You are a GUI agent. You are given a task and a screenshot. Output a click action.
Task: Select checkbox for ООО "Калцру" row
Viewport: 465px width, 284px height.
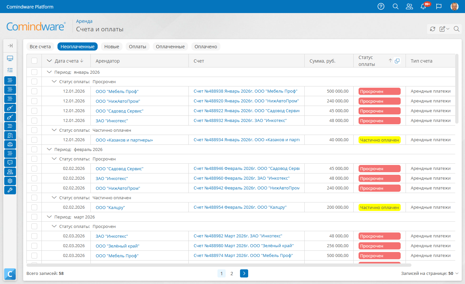pyautogui.click(x=34, y=207)
